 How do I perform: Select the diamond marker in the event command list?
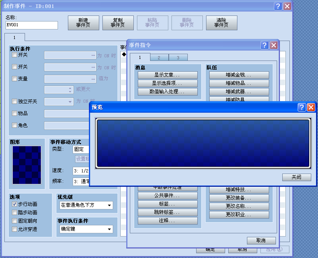click(x=124, y=54)
